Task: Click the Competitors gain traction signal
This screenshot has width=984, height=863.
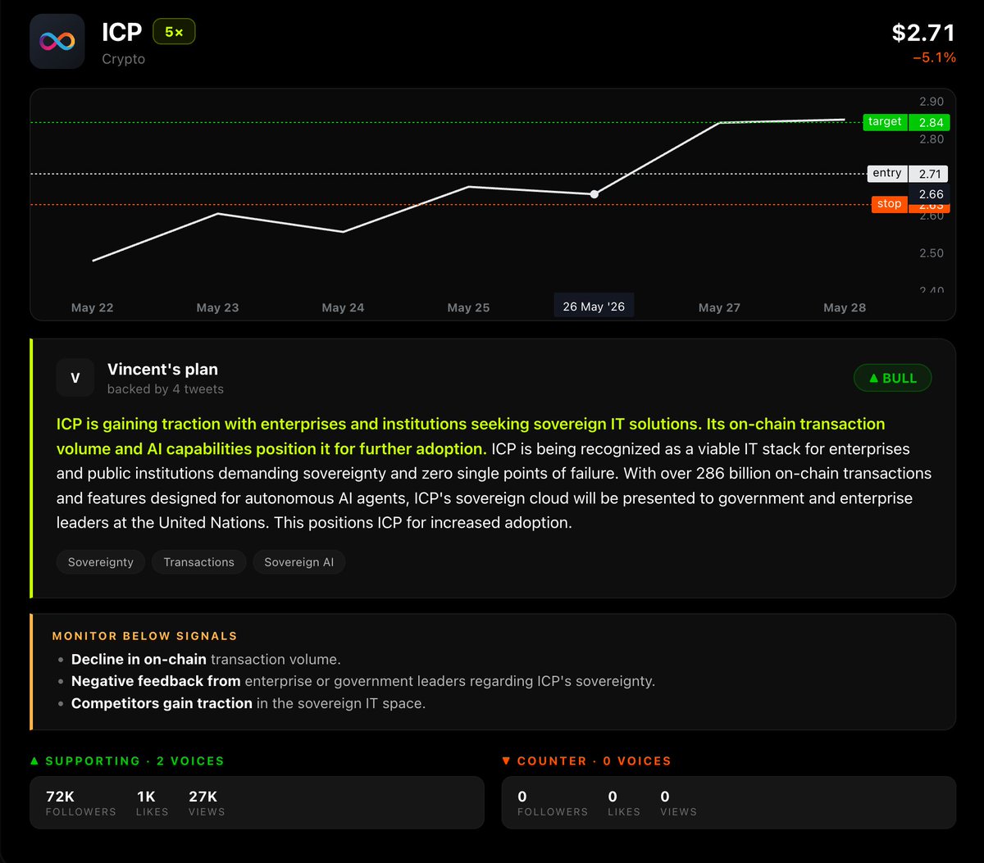Action: [248, 703]
